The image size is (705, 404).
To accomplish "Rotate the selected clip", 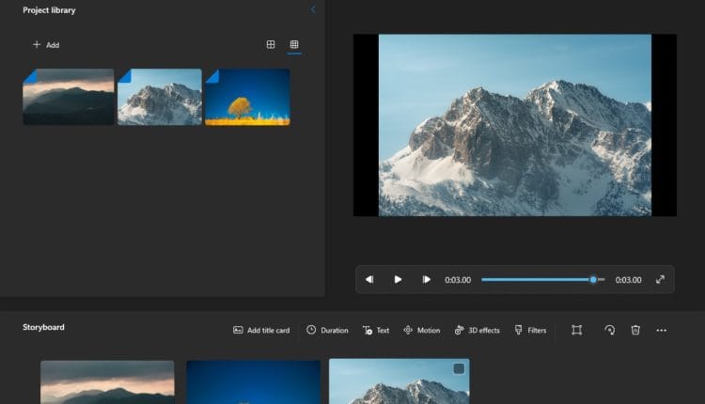I will coord(609,331).
